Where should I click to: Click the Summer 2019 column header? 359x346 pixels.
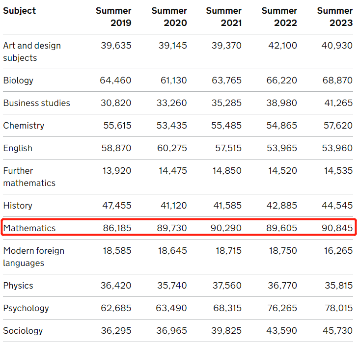(x=113, y=17)
